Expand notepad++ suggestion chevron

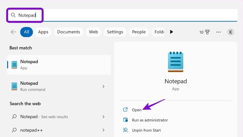[x=104, y=130]
